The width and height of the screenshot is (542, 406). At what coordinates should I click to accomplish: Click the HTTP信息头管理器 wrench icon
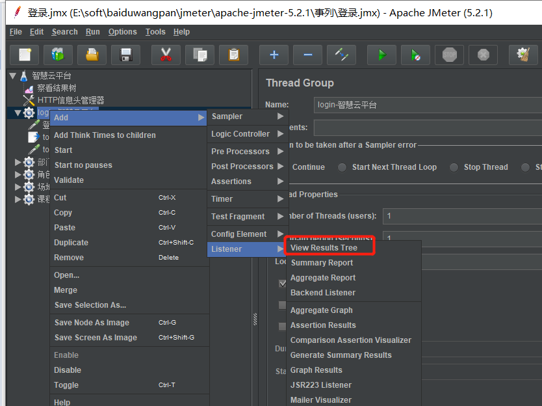(29, 100)
